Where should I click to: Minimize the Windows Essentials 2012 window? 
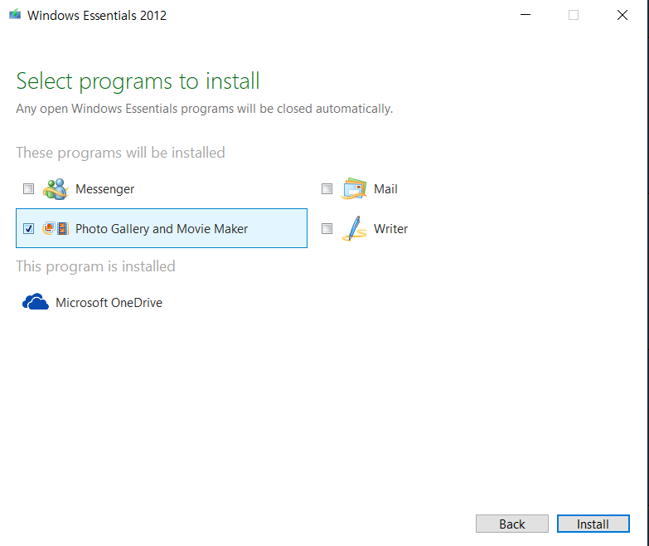pos(525,15)
